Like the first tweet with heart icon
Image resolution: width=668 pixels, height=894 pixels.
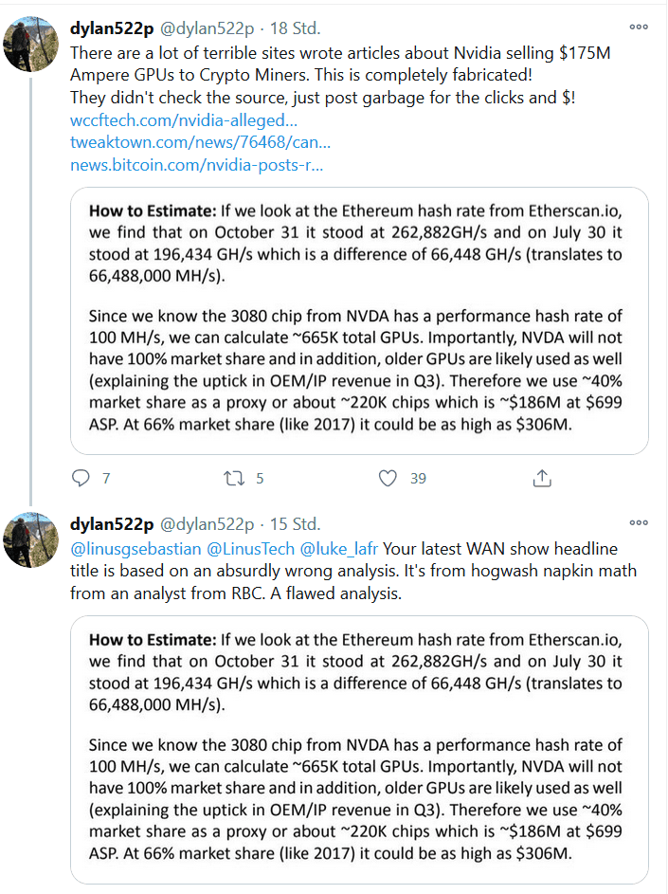(x=388, y=478)
